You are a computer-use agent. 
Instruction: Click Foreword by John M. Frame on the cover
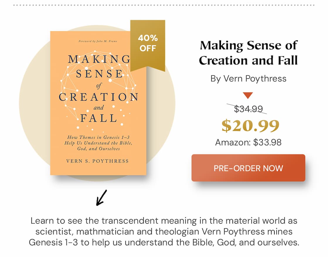coord(98,41)
